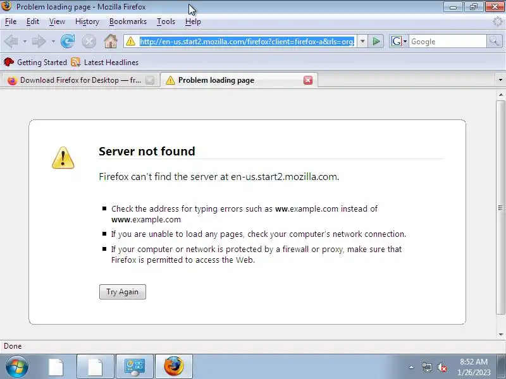Image resolution: width=506 pixels, height=379 pixels.
Task: Click inside the Google search box
Action: [x=448, y=41]
